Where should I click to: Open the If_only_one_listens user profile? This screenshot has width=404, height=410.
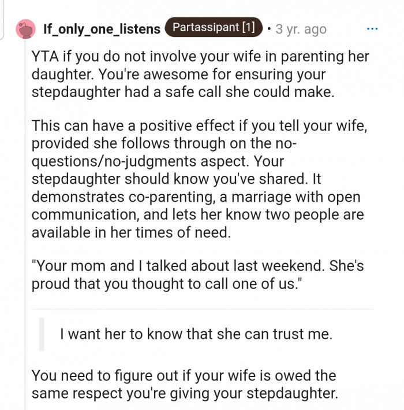[102, 29]
